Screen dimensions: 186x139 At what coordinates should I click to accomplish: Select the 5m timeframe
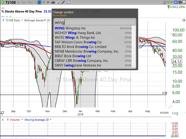coord(24,2)
